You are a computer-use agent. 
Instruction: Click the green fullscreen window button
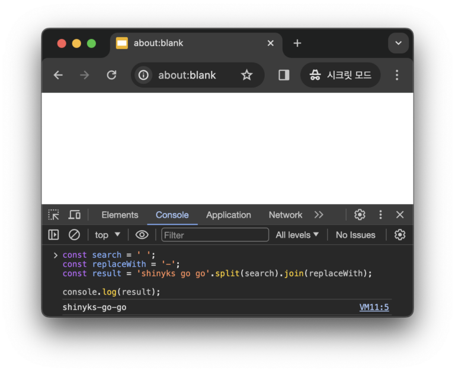91,43
